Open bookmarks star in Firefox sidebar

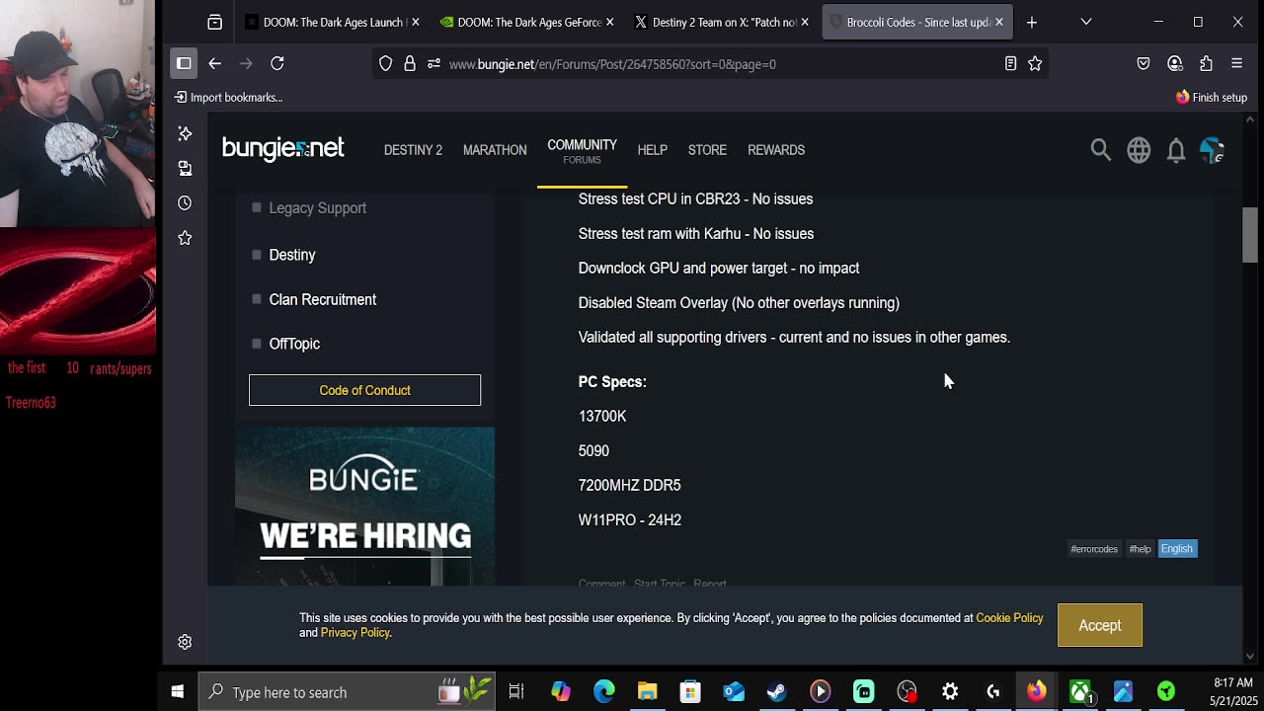click(x=185, y=238)
